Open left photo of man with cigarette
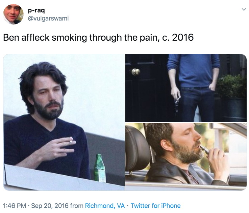The width and height of the screenshot is (249, 213). coord(64,122)
